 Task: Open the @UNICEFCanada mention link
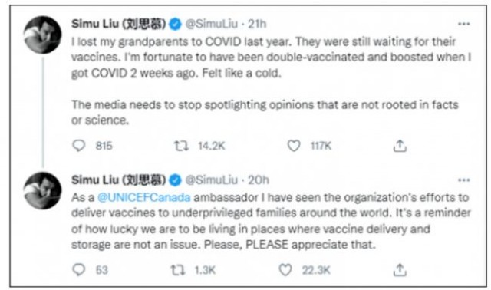coord(143,198)
